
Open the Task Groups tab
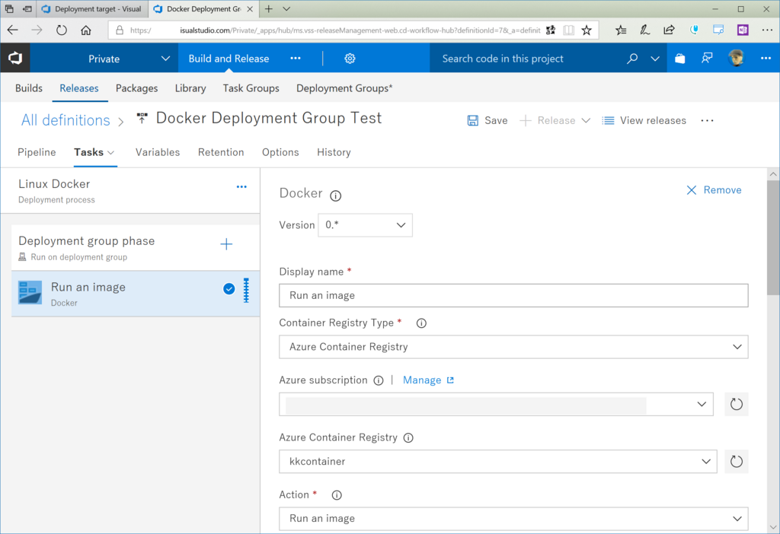click(x=251, y=88)
